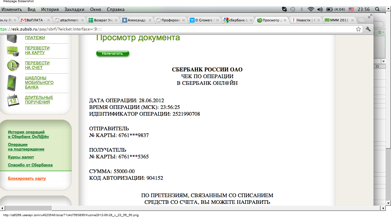Open the Справка menu
The height and width of the screenshot is (217, 391).
coord(116,9)
